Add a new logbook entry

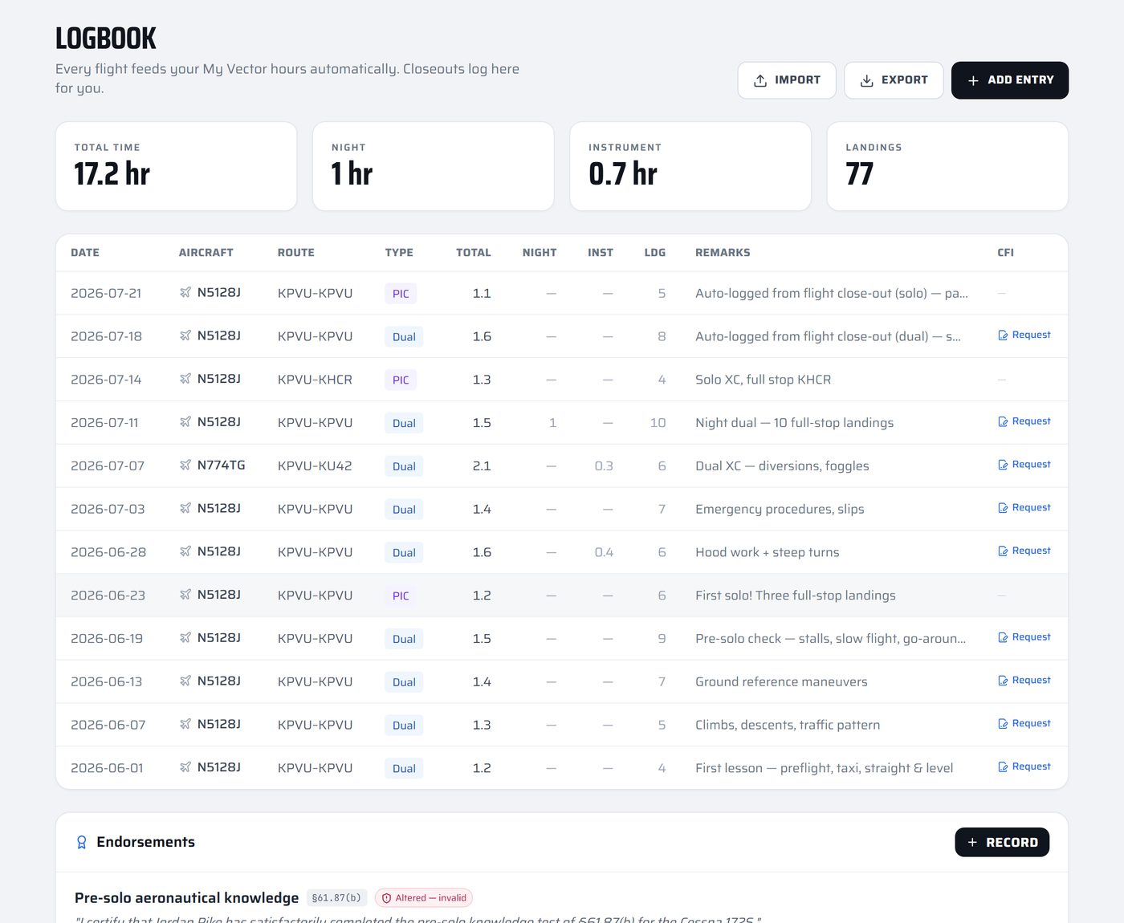pyautogui.click(x=1010, y=80)
